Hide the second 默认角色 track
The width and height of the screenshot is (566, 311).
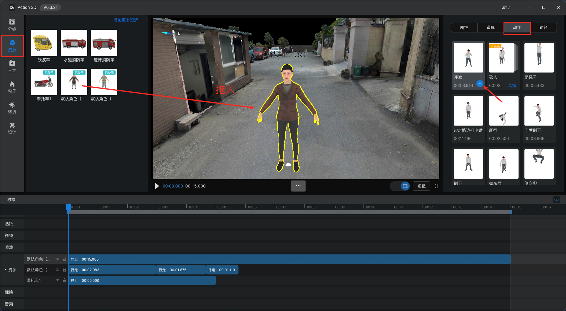tap(57, 270)
